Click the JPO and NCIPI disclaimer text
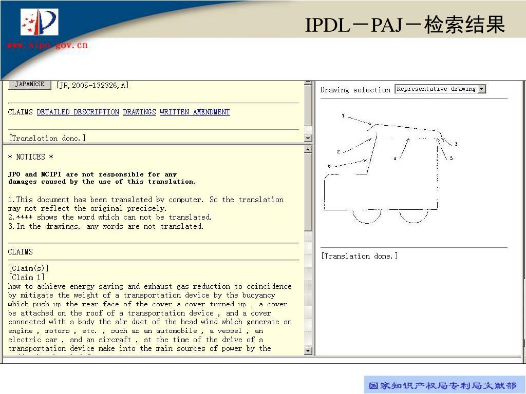Image resolution: width=526 pixels, height=394 pixels. coord(102,178)
